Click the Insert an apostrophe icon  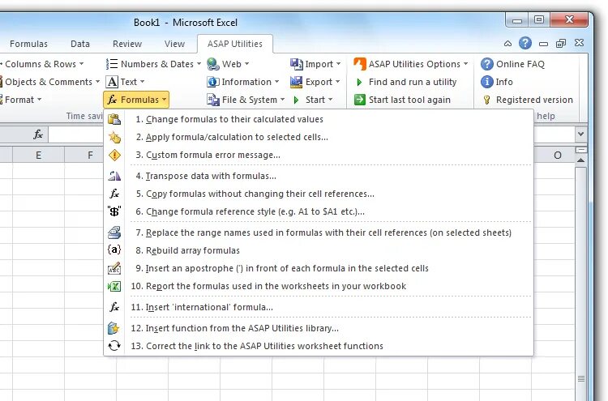point(114,268)
